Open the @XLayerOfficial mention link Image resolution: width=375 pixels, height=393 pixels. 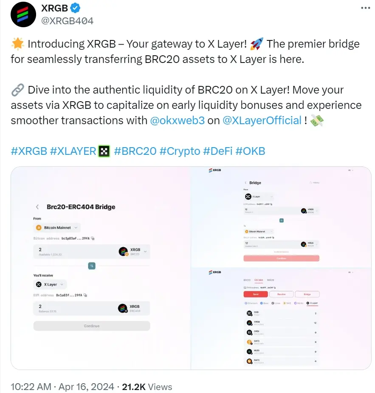[262, 120]
